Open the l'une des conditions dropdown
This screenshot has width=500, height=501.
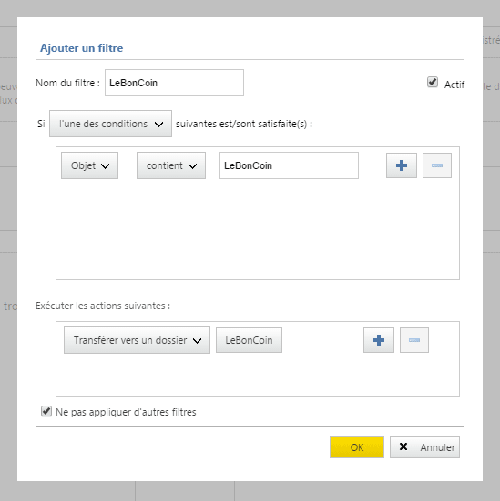110,124
